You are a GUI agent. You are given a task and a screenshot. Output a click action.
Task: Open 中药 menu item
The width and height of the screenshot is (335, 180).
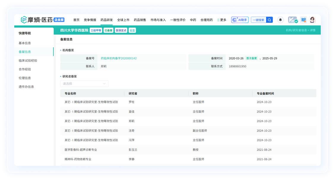click(193, 20)
